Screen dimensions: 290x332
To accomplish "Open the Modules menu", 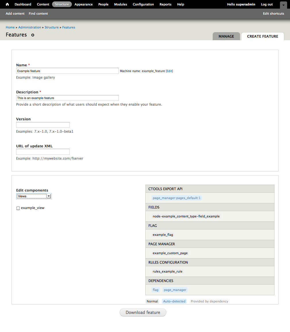I will coord(120,4).
